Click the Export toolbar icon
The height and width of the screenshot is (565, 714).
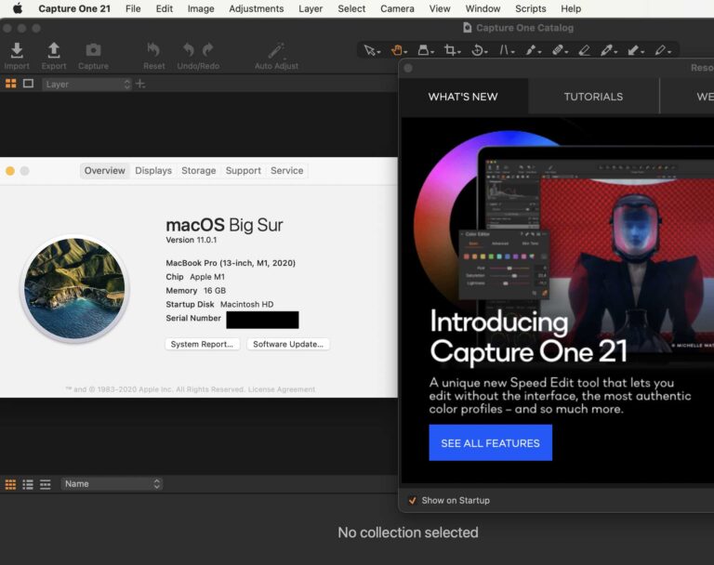tap(54, 50)
